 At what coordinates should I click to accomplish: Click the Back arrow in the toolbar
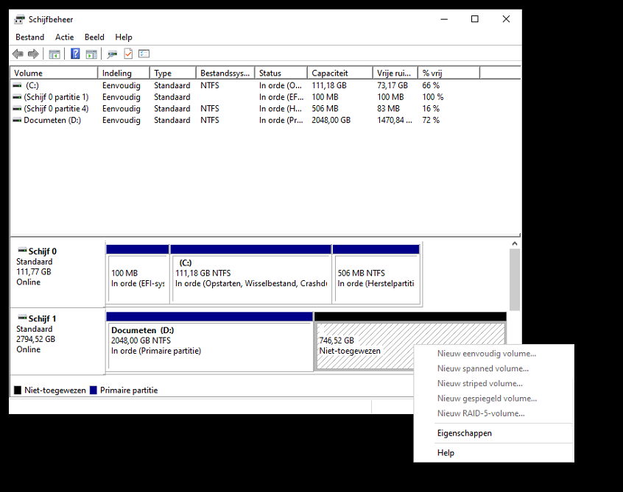click(18, 54)
